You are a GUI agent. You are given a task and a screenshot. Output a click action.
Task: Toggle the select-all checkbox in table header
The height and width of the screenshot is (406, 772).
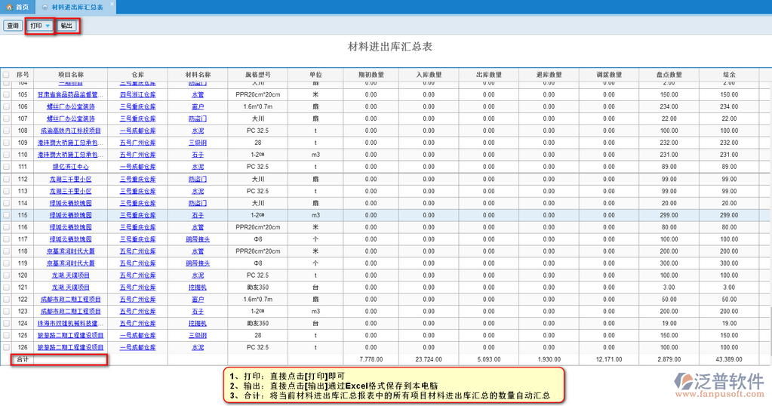coord(6,75)
